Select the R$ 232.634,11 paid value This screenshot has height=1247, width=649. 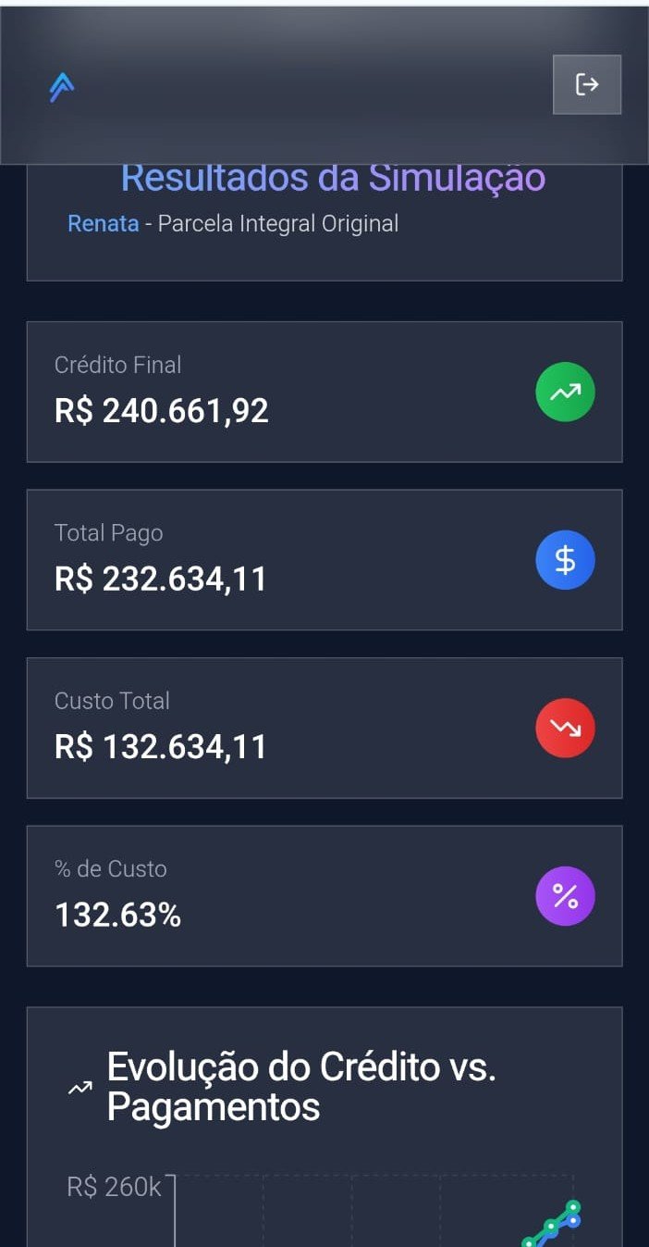(161, 579)
